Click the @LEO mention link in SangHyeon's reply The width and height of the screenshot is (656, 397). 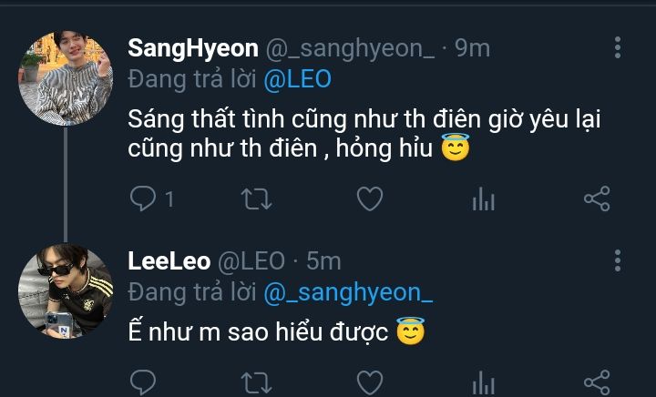[x=297, y=79]
